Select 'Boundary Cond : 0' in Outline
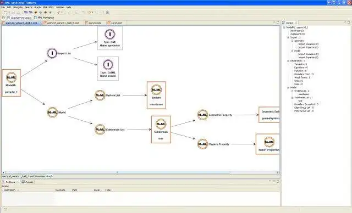 [304, 74]
